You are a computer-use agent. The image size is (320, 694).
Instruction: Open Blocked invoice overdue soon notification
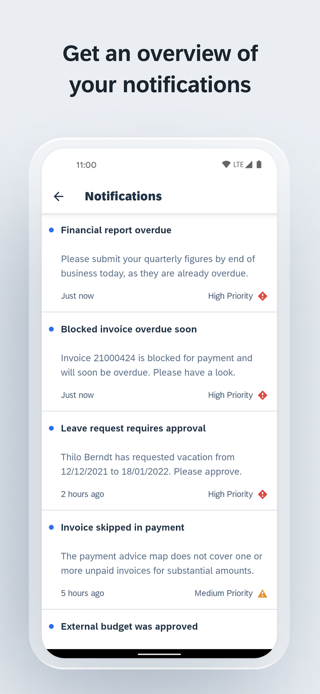coord(129,329)
